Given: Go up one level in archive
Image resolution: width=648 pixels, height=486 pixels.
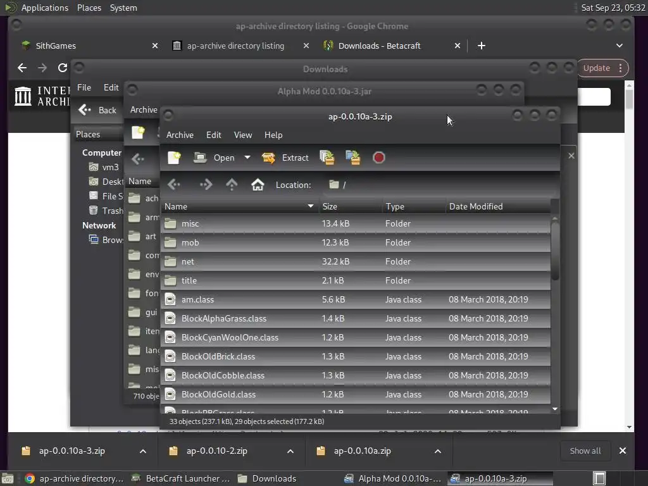Looking at the screenshot, I should [232, 184].
